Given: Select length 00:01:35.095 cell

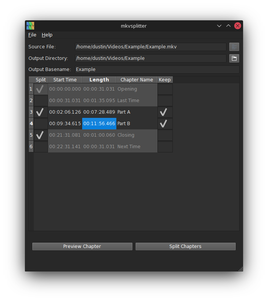Looking at the screenshot, I should 99,101.
